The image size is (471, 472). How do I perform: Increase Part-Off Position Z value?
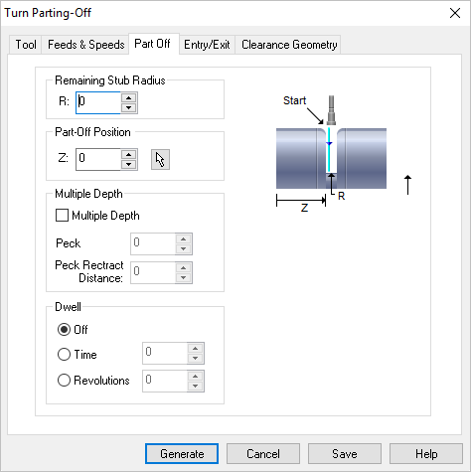pos(129,154)
